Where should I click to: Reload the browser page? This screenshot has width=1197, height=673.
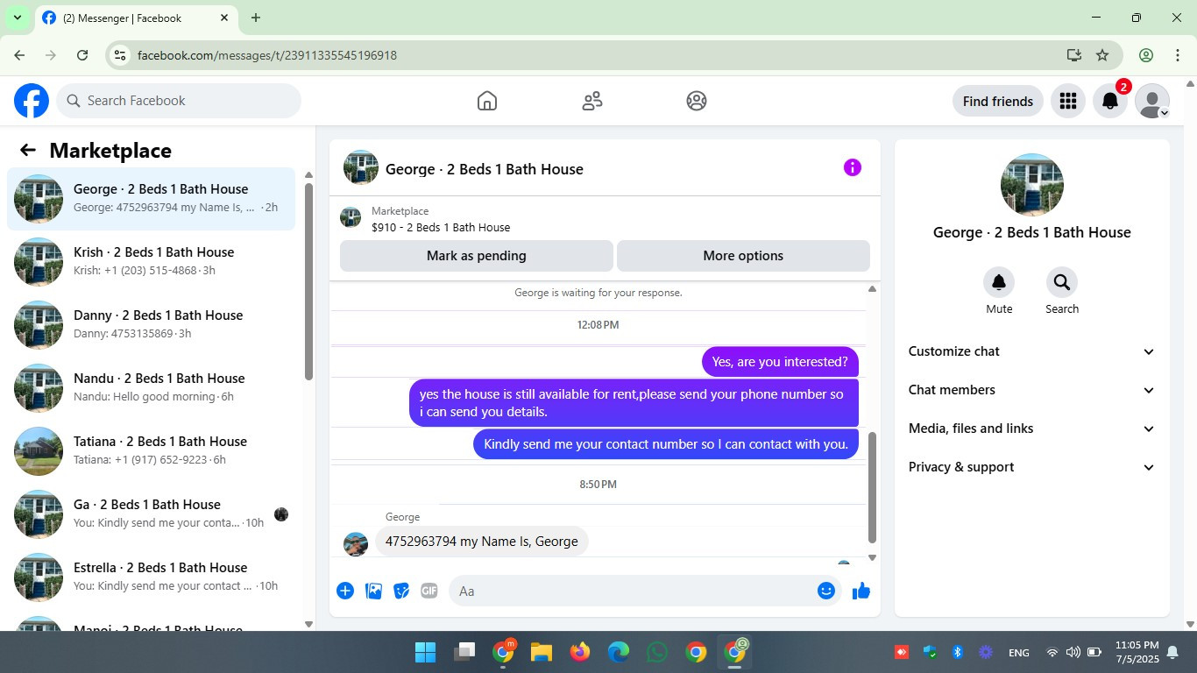[x=82, y=55]
